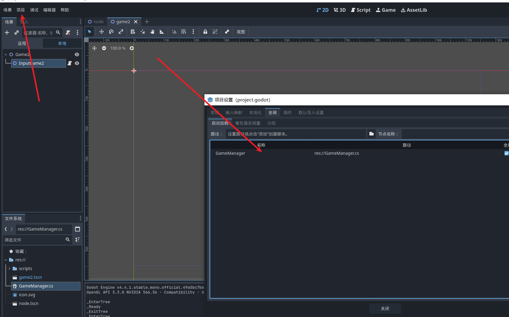Open FileSystem dock three-dot options
Screen dimensions: 509x317
pos(80,218)
